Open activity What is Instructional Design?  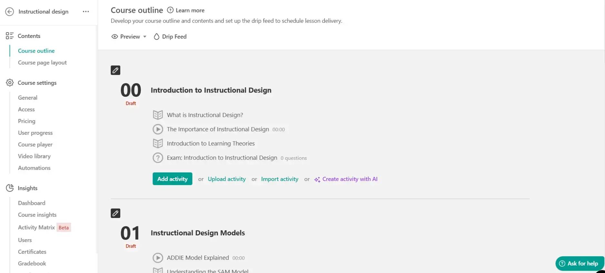pyautogui.click(x=205, y=115)
